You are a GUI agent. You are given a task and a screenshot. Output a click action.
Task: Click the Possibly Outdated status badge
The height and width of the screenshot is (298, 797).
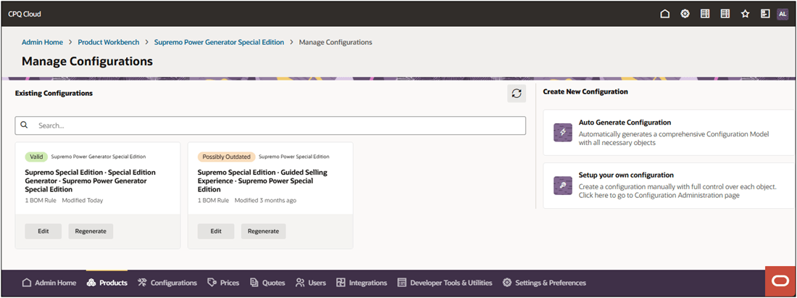227,157
